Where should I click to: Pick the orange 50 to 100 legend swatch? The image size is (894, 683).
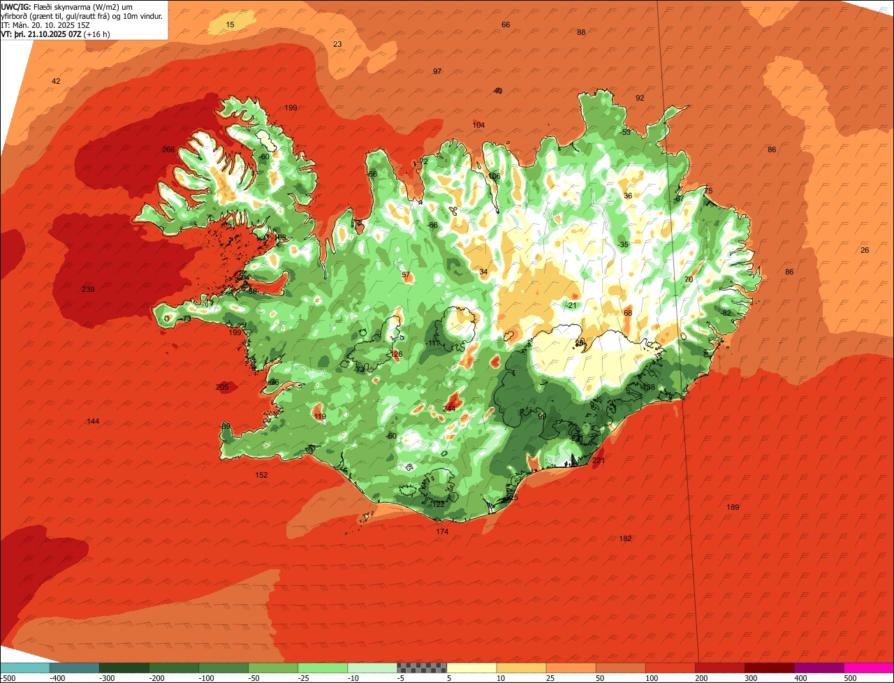click(x=620, y=668)
